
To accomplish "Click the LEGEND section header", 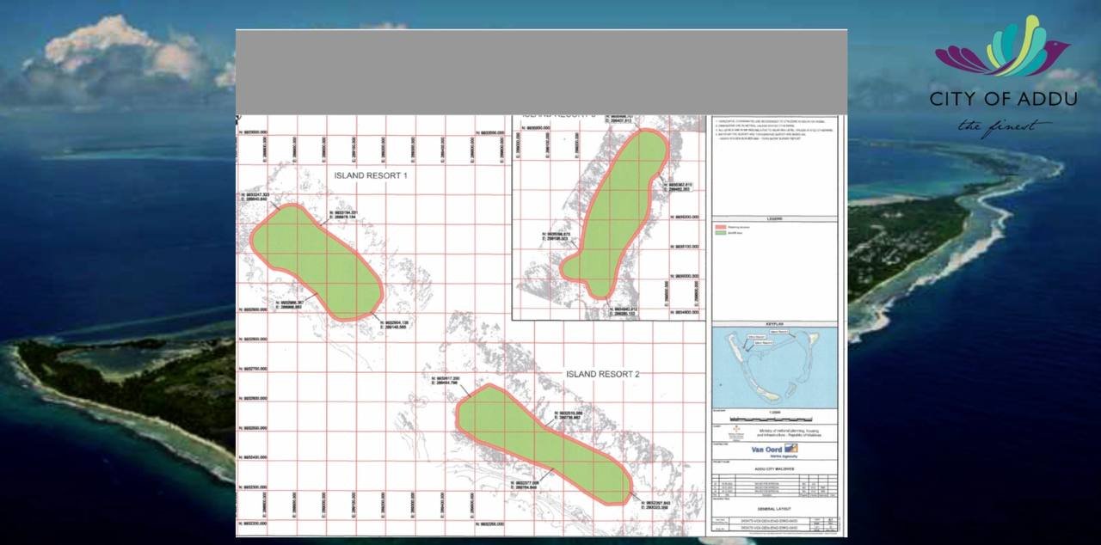I will [x=774, y=219].
